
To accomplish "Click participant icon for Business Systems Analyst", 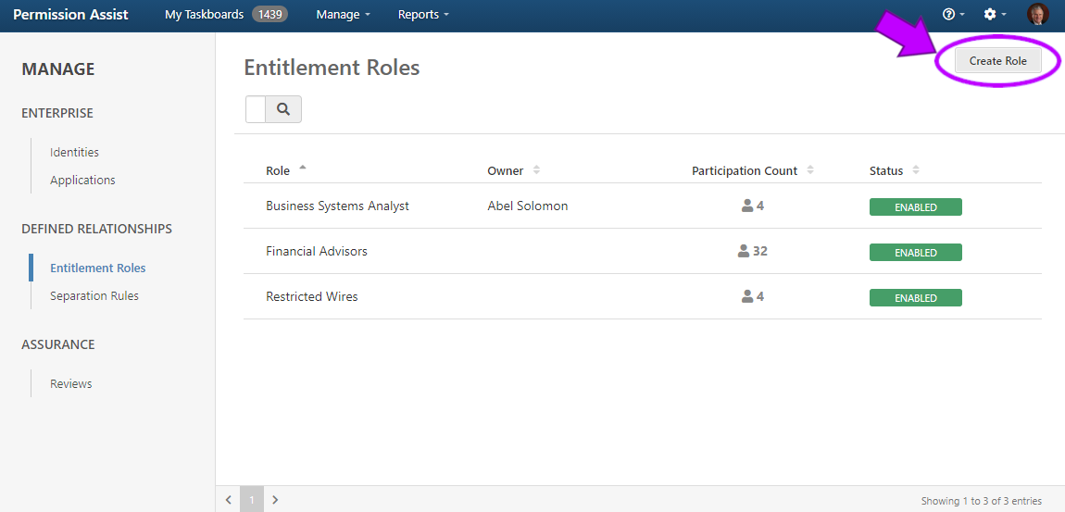I will [x=747, y=206].
